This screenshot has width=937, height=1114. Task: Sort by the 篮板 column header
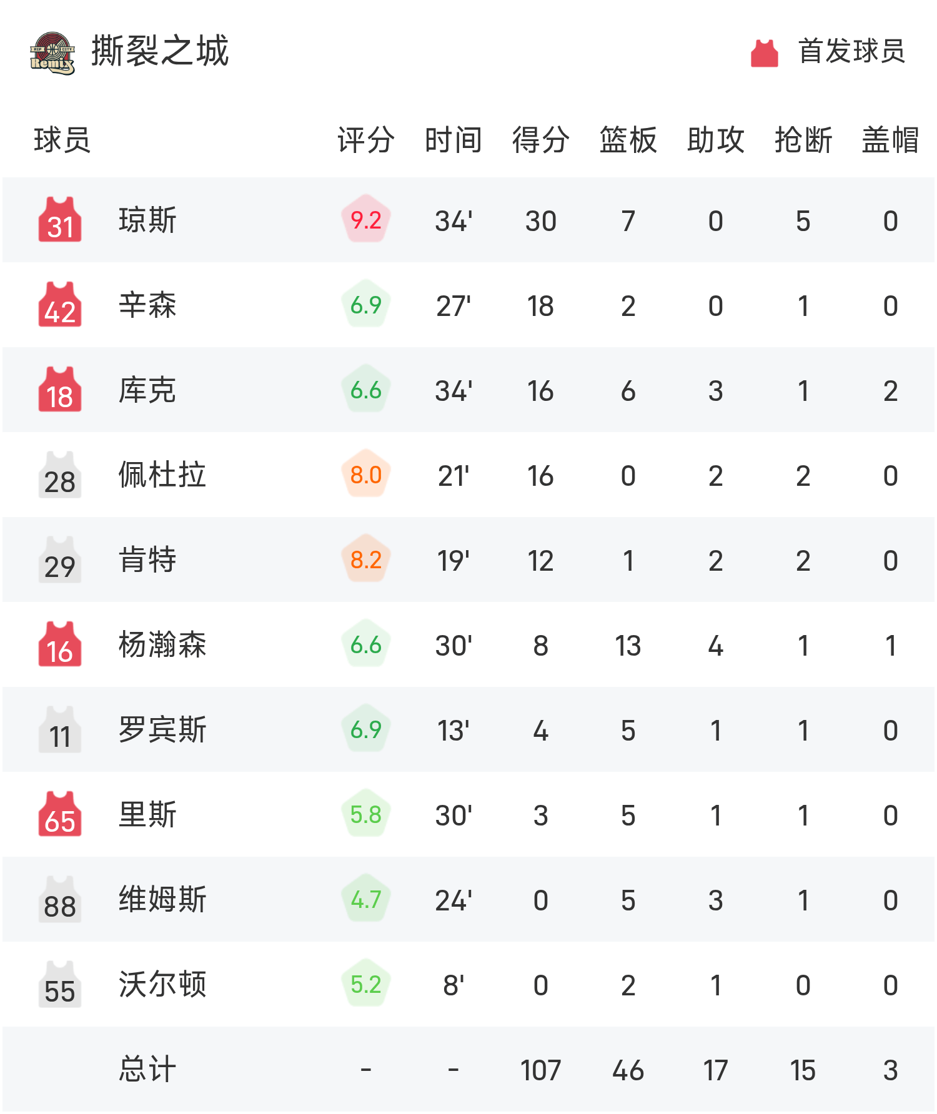[628, 140]
